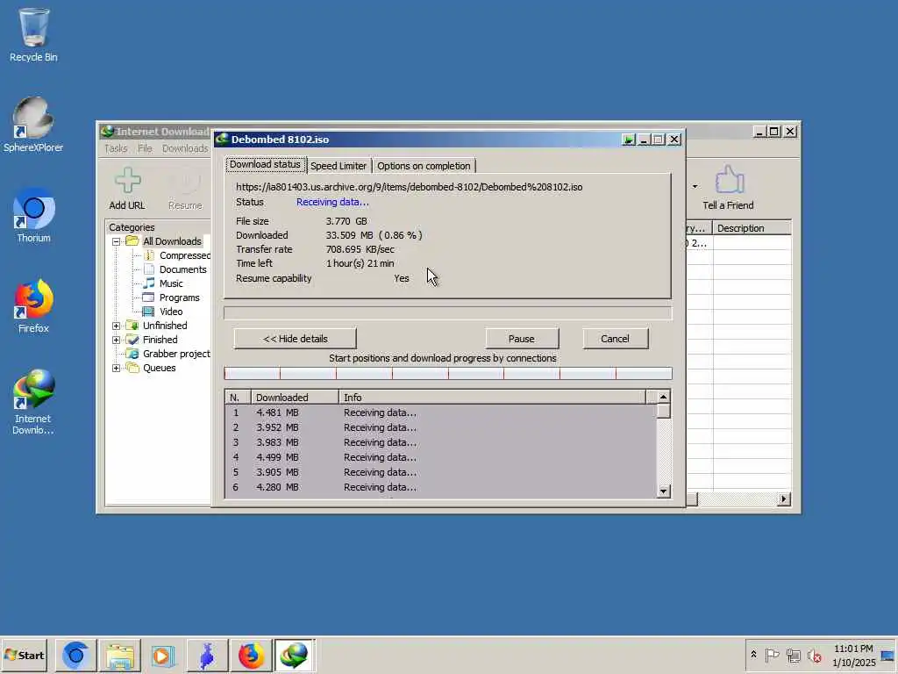Open the Tasks menu
The height and width of the screenshot is (674, 898).
pos(116,148)
